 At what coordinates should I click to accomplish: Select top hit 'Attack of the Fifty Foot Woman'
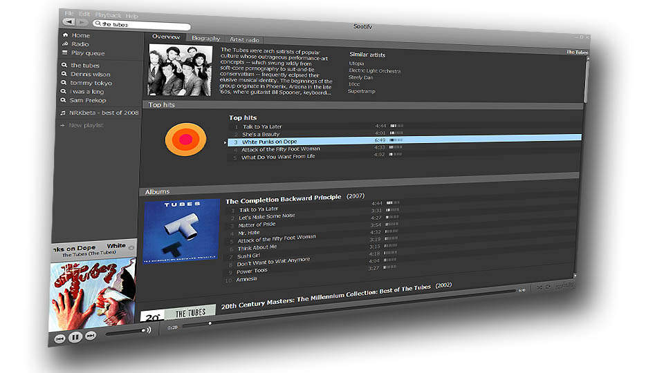[280, 149]
